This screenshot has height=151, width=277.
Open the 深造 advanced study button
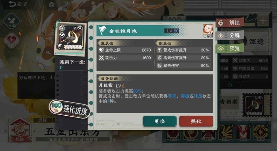pos(256,42)
